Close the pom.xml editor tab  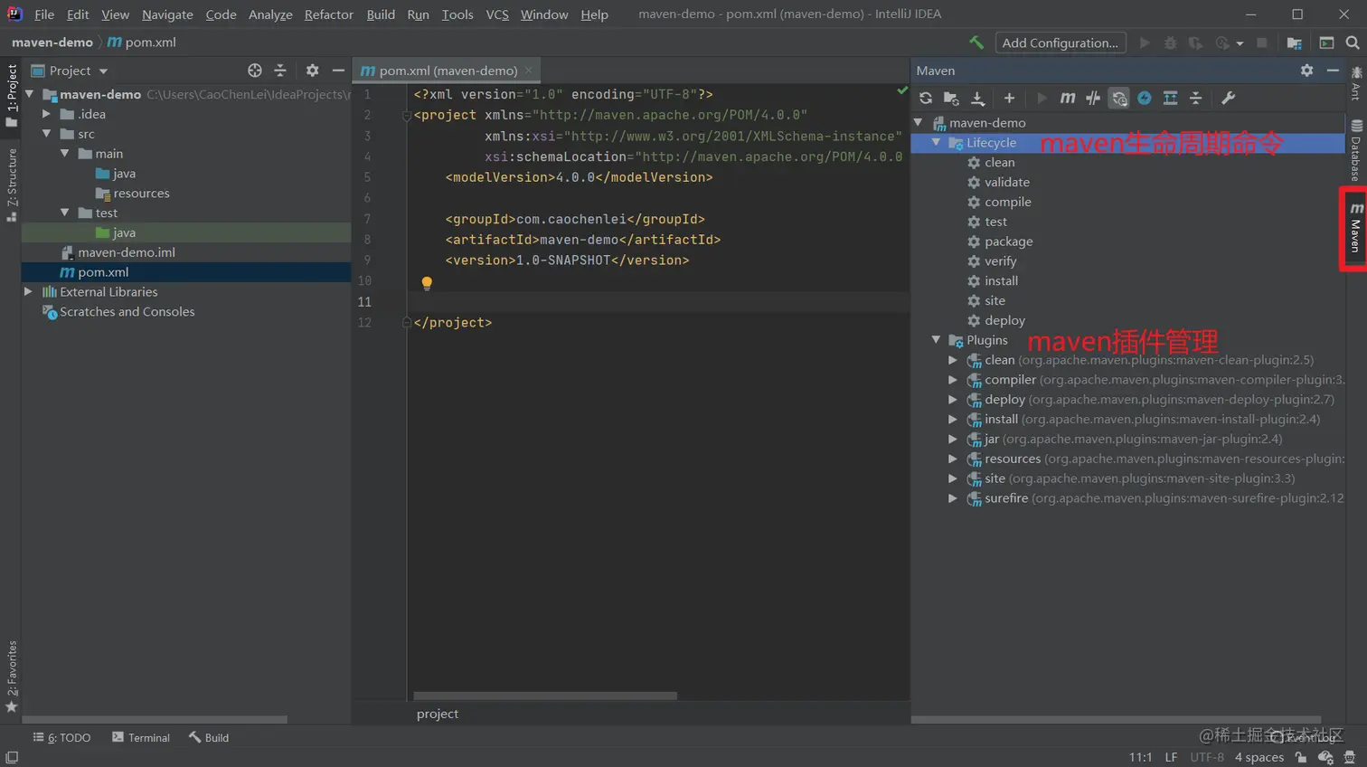[x=529, y=71]
